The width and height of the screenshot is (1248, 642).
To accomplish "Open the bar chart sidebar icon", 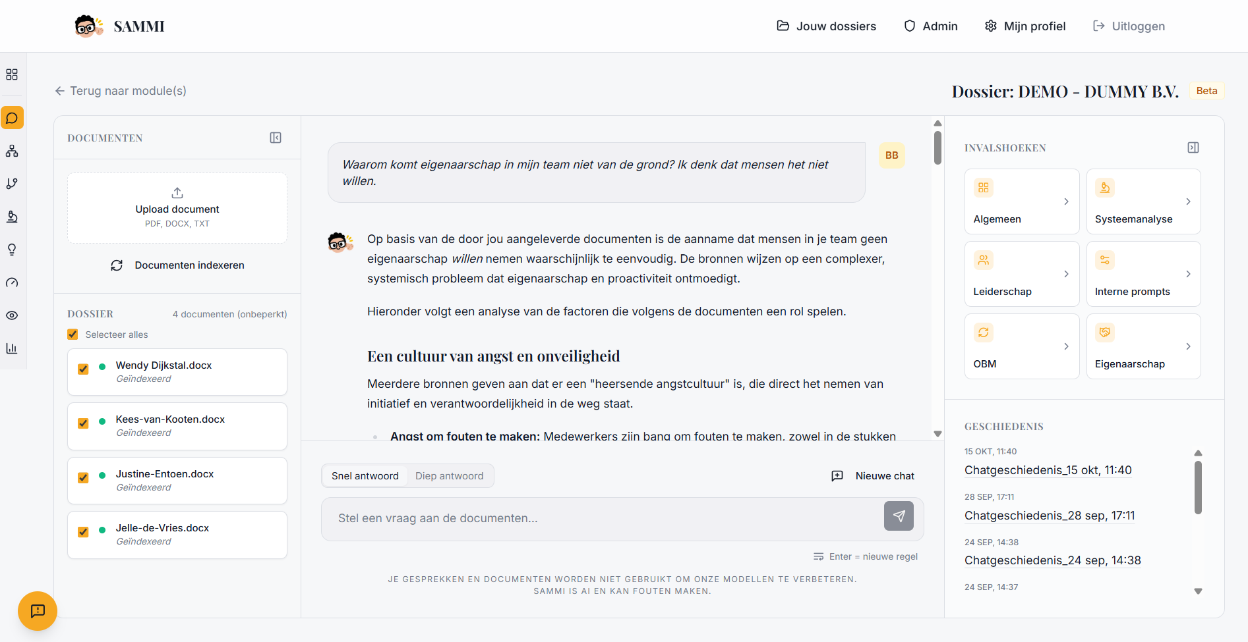I will click(12, 348).
